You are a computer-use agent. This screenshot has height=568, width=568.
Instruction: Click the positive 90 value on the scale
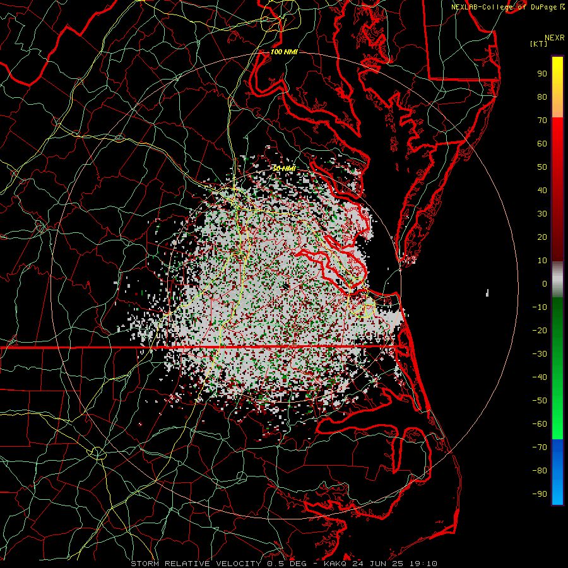pyautogui.click(x=542, y=74)
